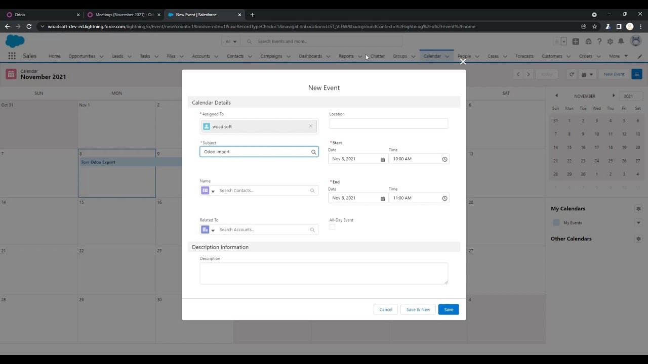Open the Start time clock picker
Viewport: 648px width, 364px height.
444,159
